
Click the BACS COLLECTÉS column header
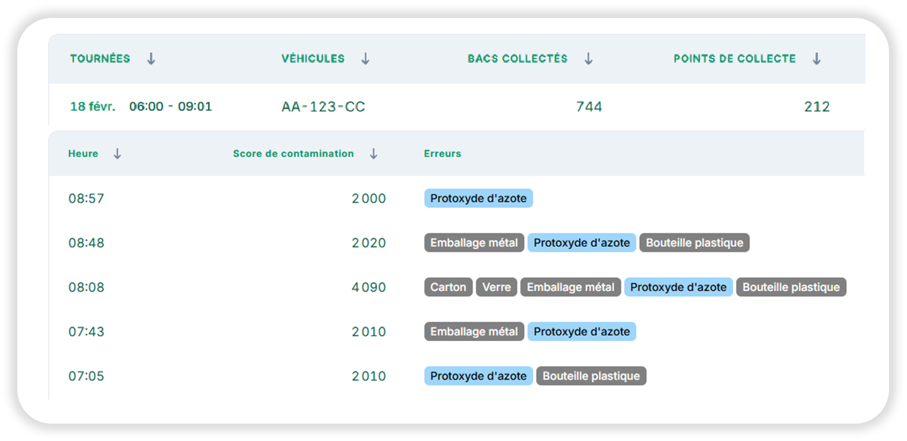(x=518, y=59)
